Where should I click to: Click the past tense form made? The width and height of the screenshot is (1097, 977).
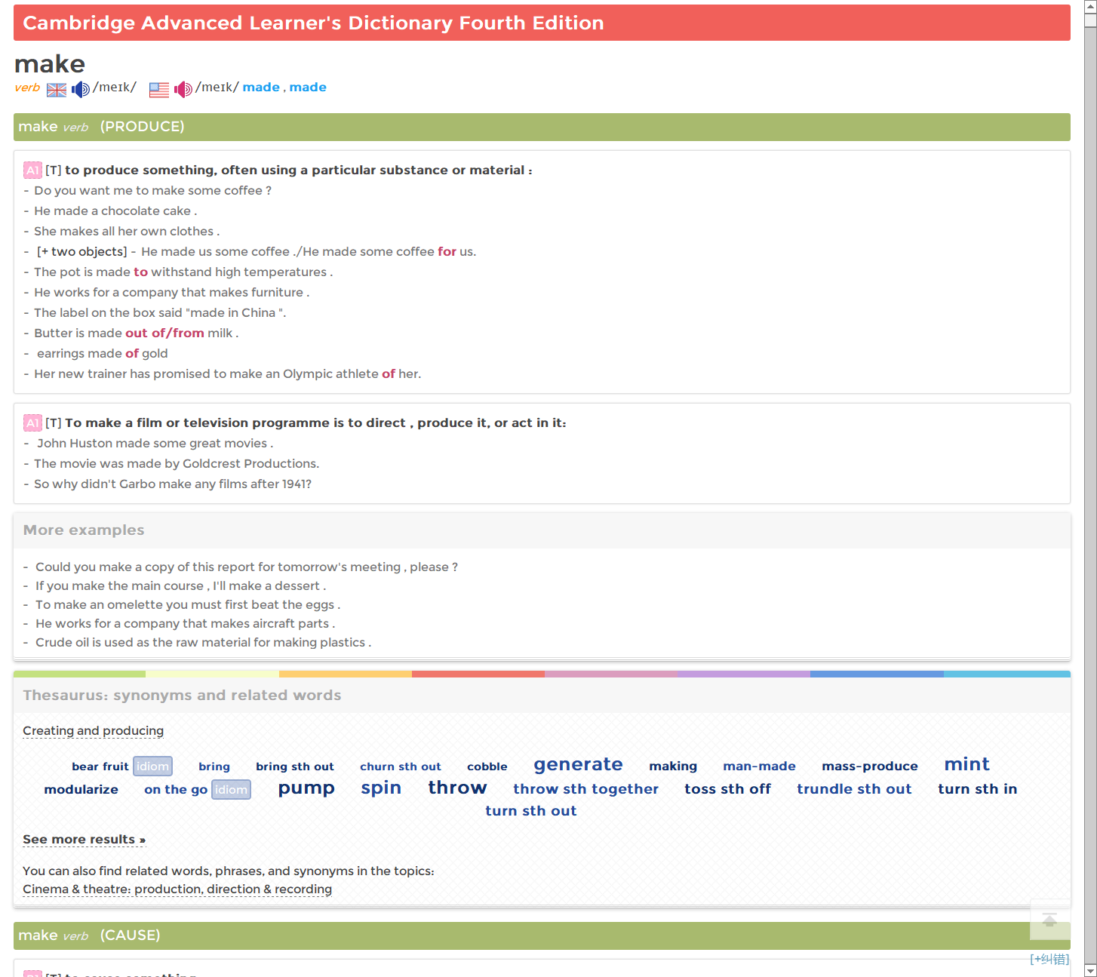[261, 88]
